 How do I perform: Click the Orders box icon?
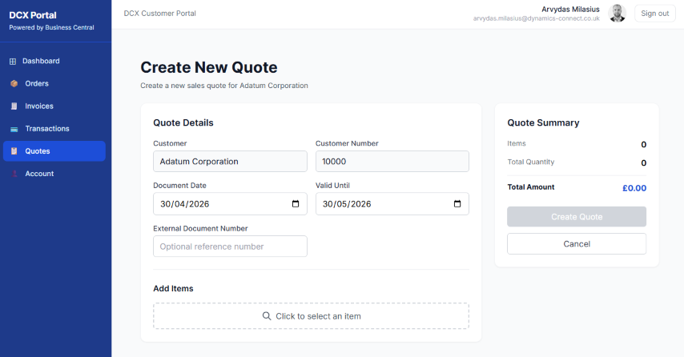coord(14,83)
